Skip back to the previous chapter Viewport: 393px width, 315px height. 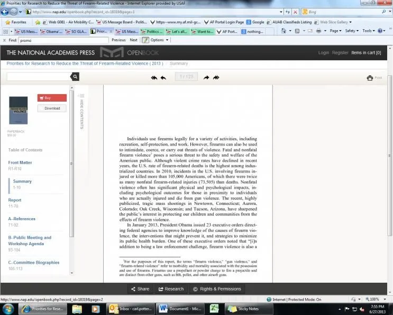coord(154,77)
